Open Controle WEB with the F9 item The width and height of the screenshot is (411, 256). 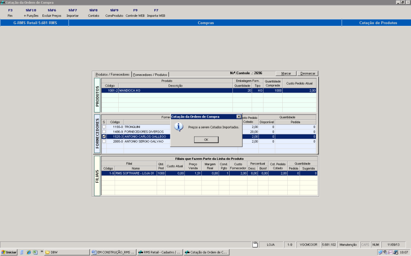[x=135, y=13]
